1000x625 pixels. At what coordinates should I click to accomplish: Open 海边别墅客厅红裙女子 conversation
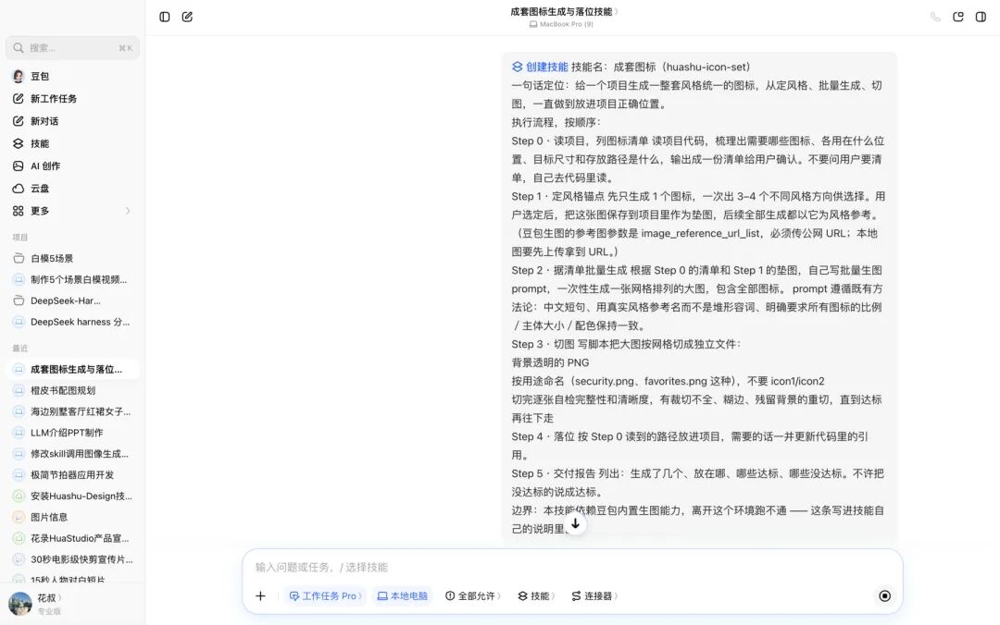(x=72, y=411)
